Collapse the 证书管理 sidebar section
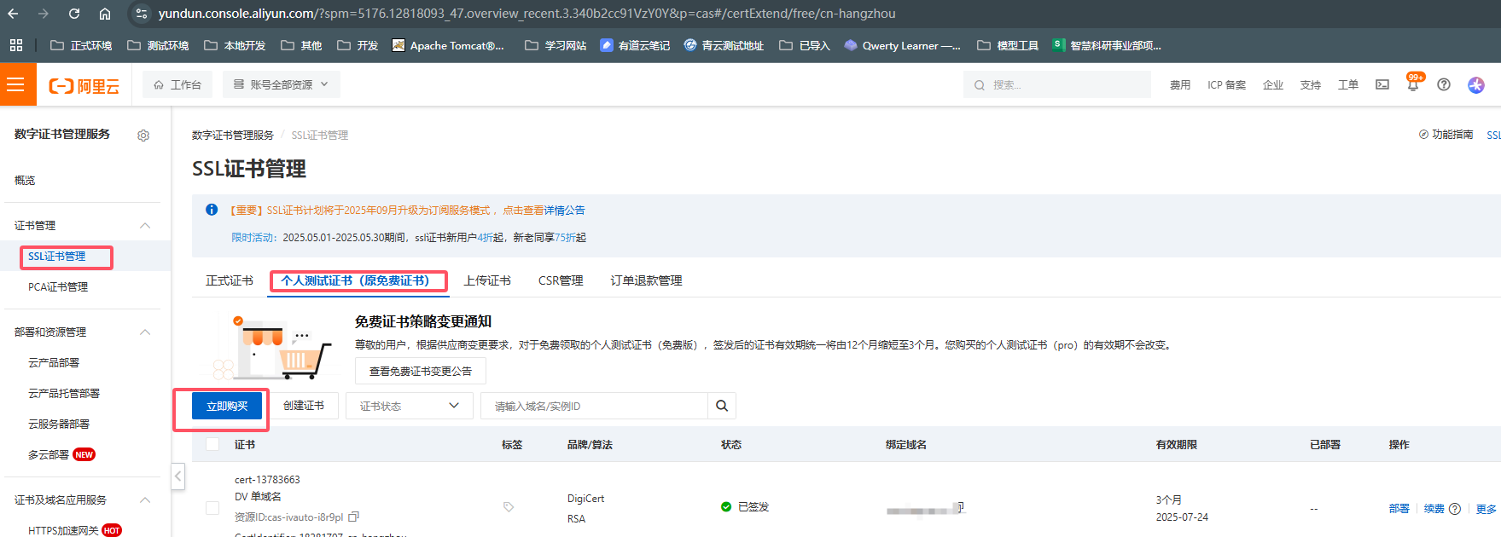 tap(145, 226)
